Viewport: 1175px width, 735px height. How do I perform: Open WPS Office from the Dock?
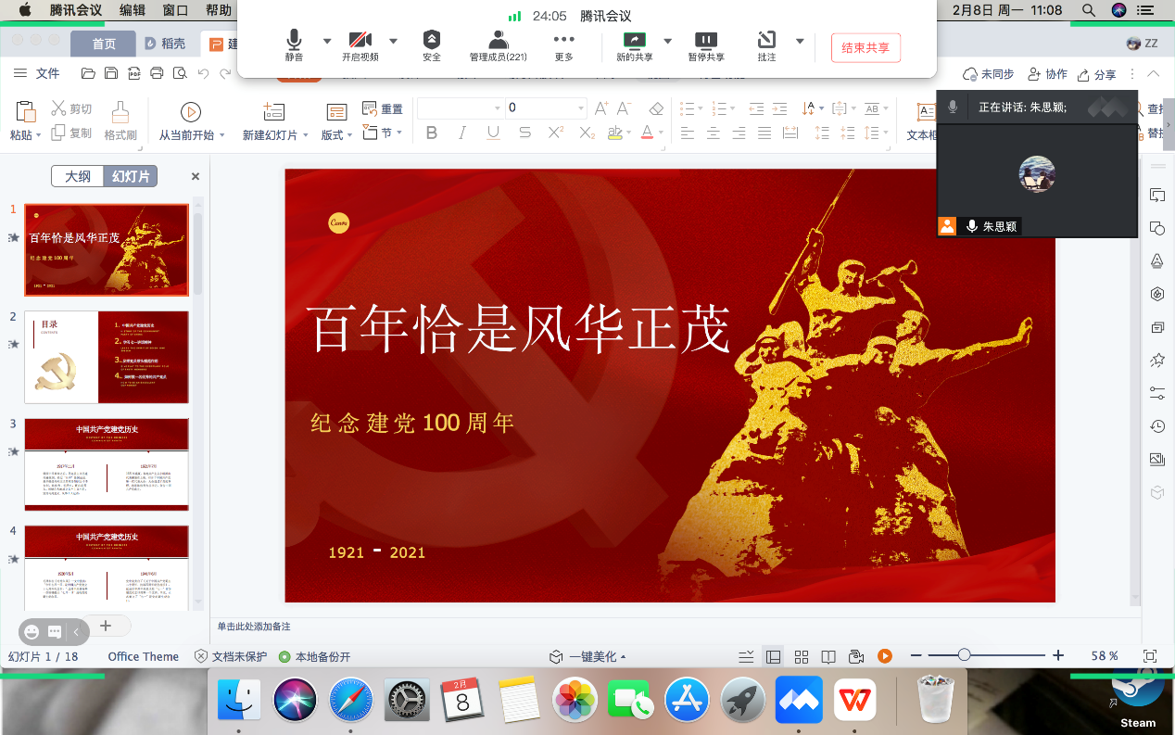coord(855,700)
